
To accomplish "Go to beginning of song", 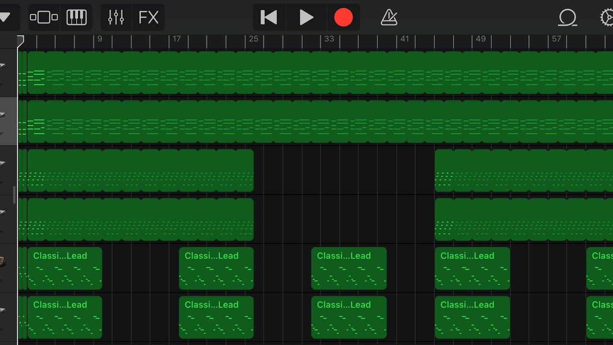I will coord(269,18).
